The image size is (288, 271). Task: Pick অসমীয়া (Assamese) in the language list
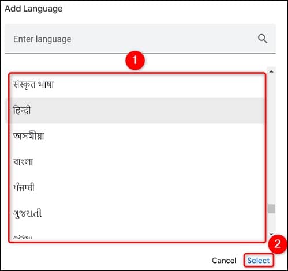[x=134, y=136]
